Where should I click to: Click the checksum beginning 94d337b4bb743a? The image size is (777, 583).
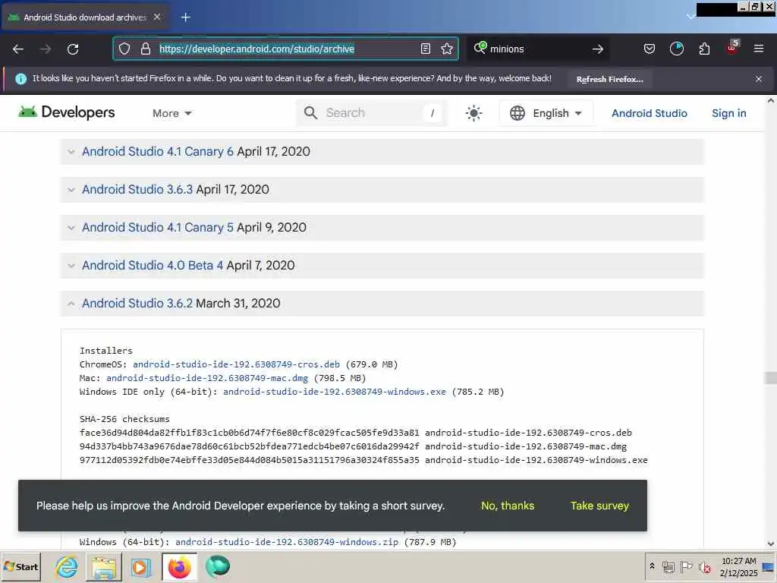[249, 446]
